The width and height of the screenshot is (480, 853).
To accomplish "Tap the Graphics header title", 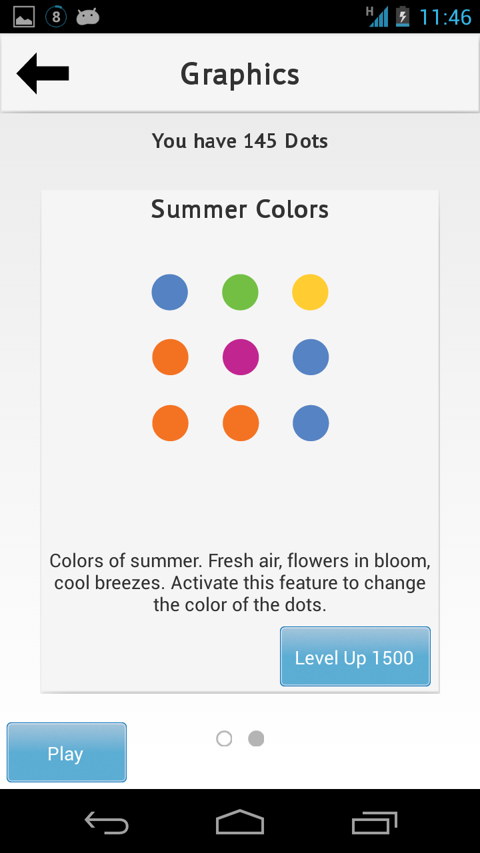I will pyautogui.click(x=240, y=74).
